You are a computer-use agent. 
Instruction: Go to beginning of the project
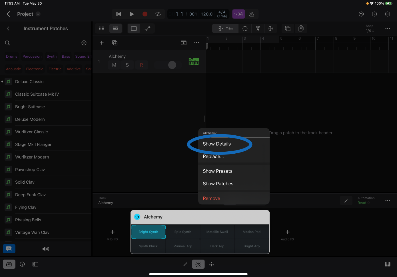tap(119, 14)
